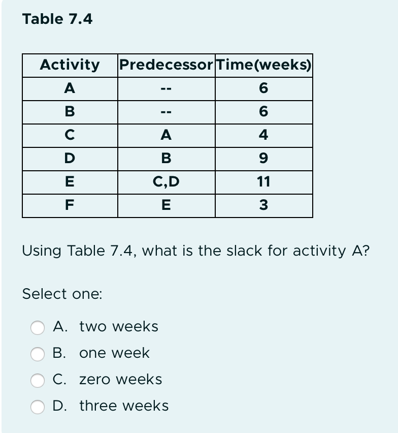Click the 'B. one week' label text
Viewport: 398px width, 433px height.
(101, 354)
